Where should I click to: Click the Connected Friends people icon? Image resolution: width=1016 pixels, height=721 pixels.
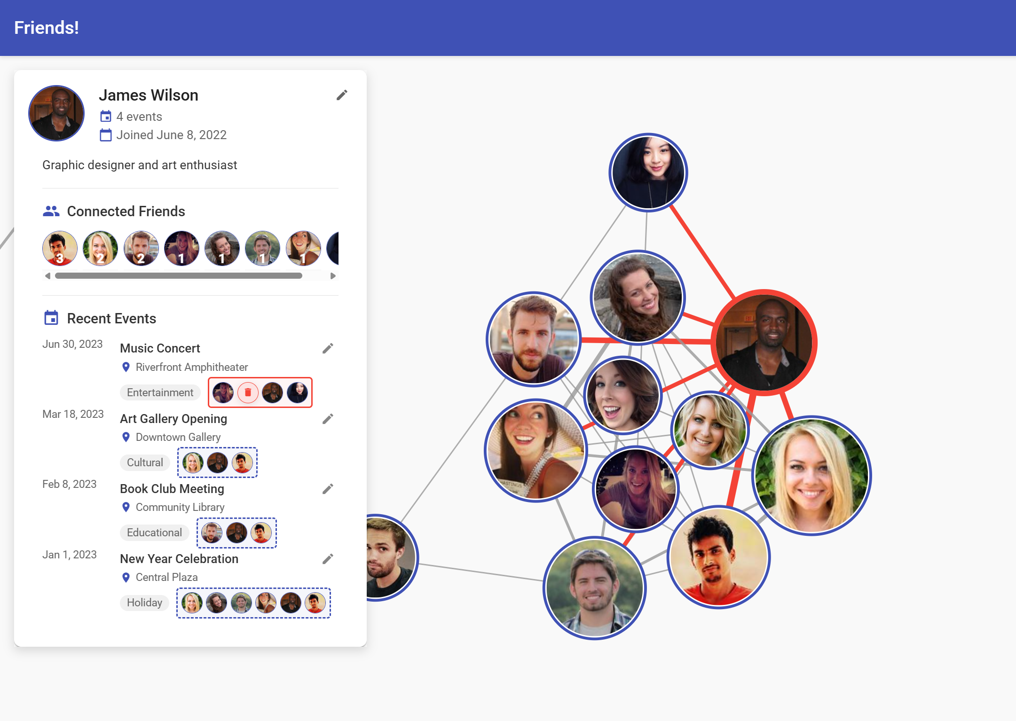[51, 212]
